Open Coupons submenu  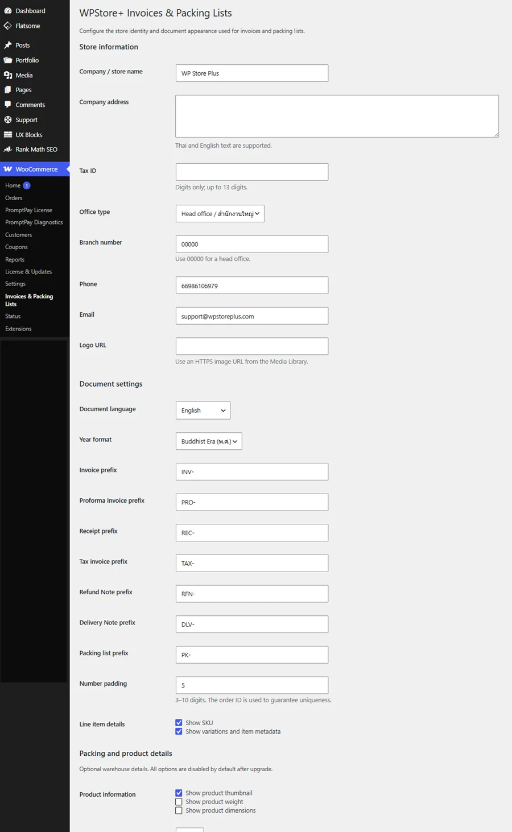(x=16, y=247)
